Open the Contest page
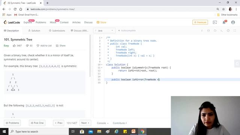 point(64,22)
